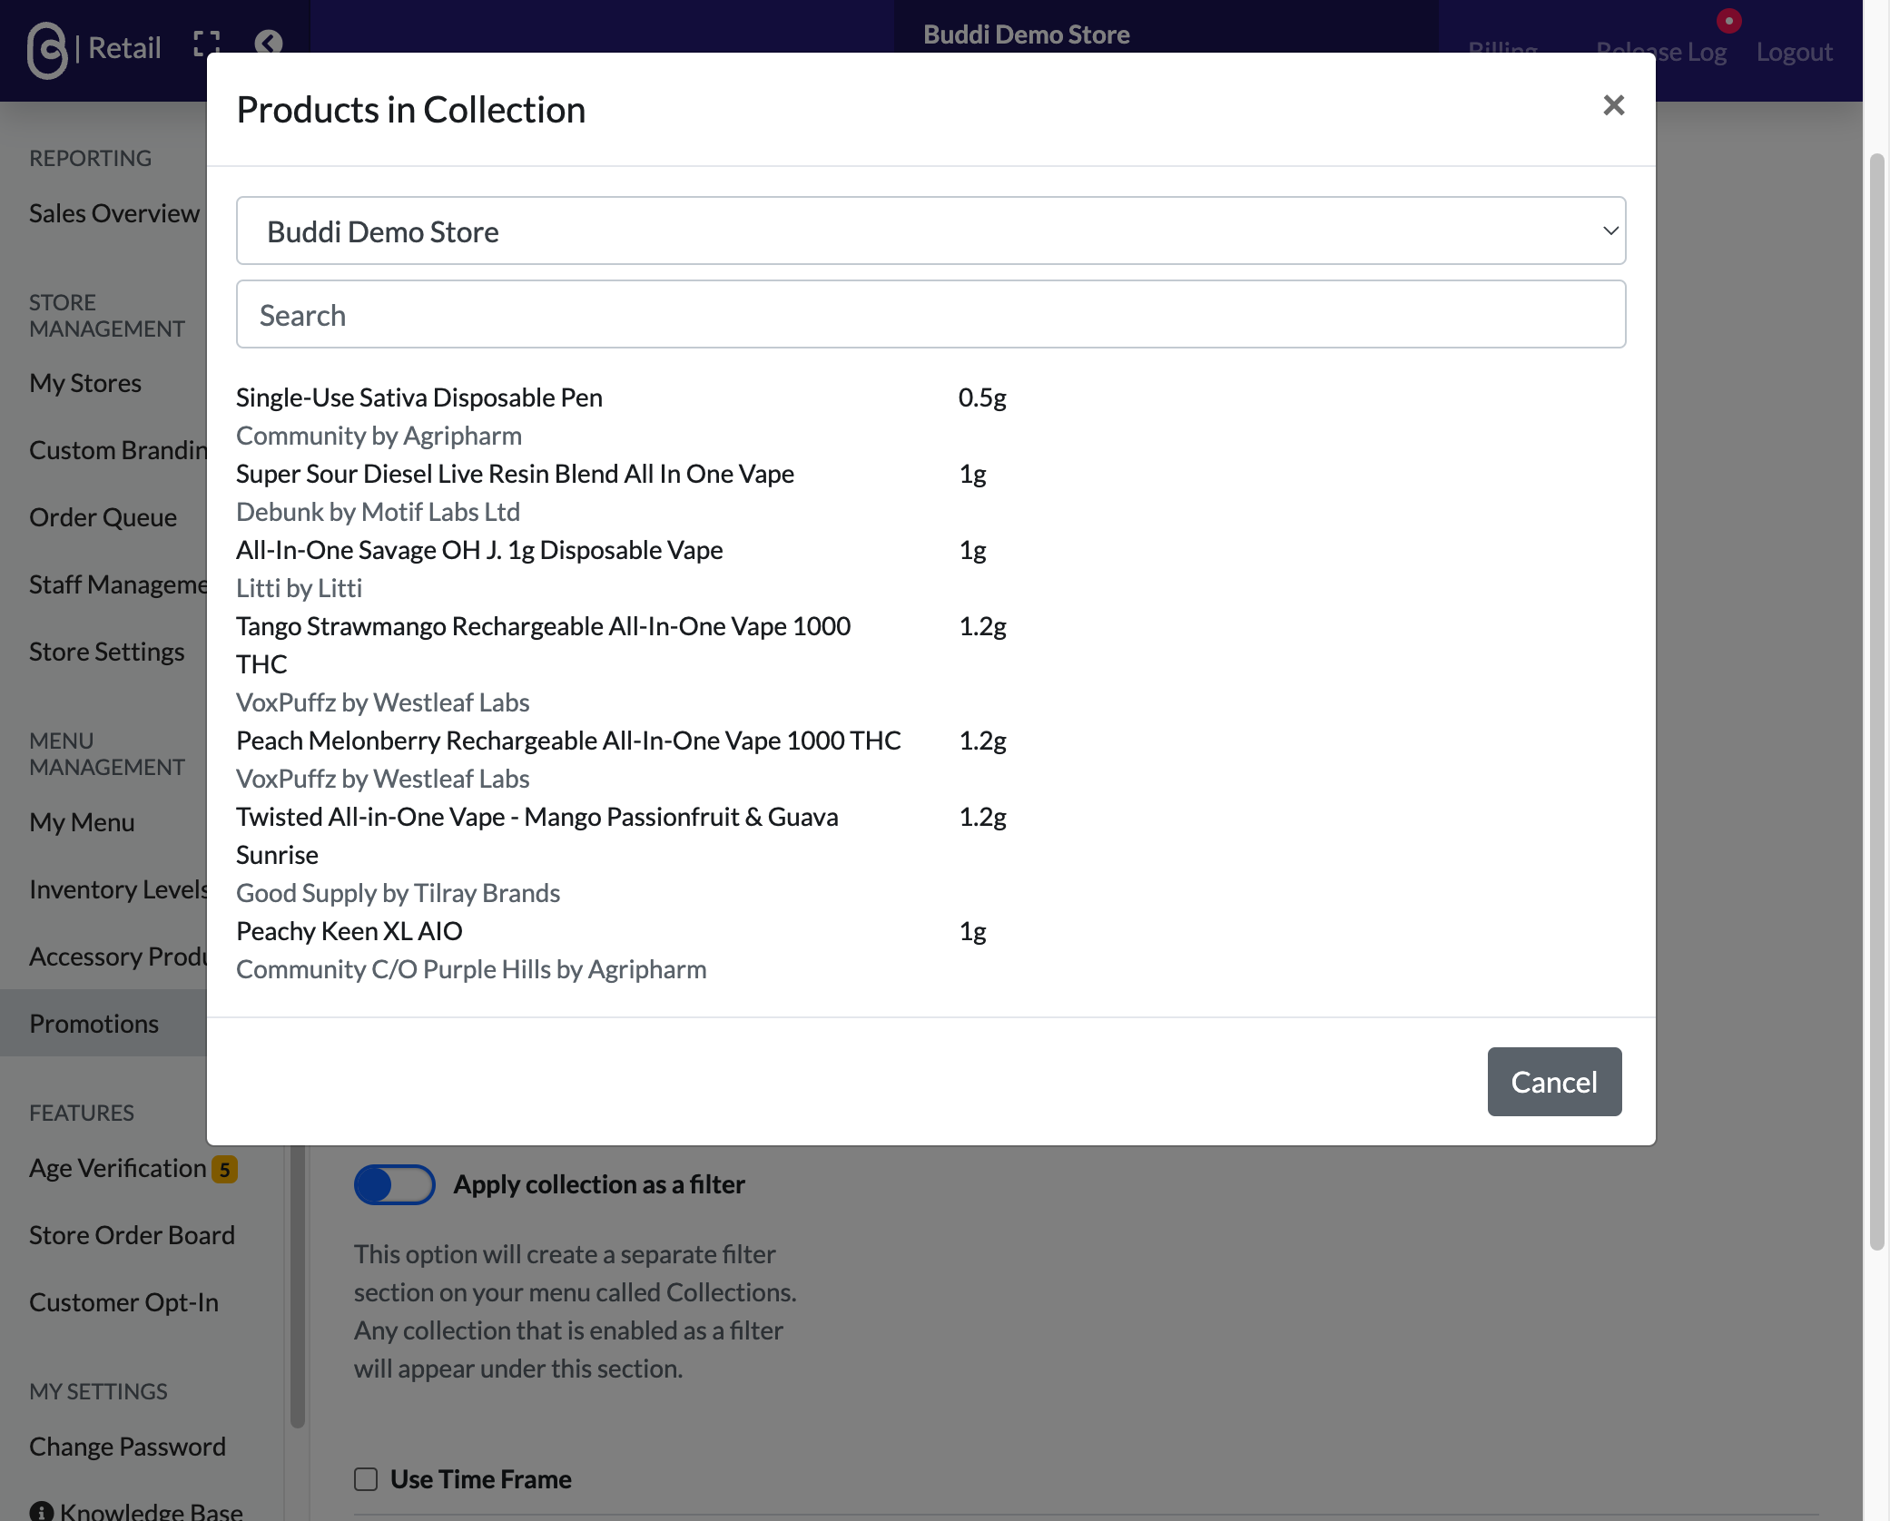1890x1521 pixels.
Task: Go to My Stores
Action: coord(85,383)
